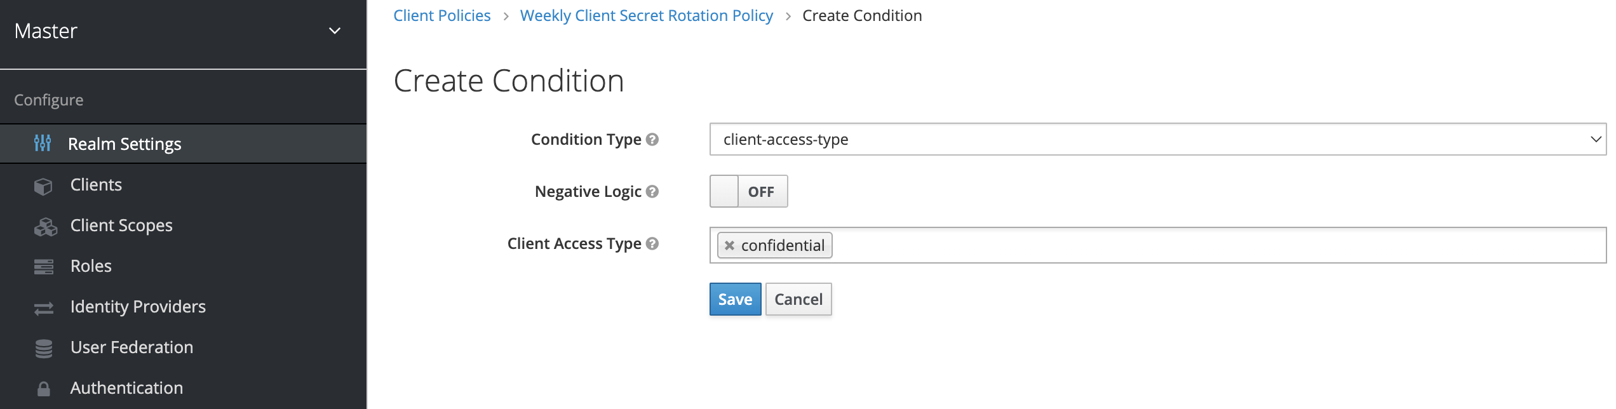This screenshot has width=1616, height=409.
Task: Open Weekly Client Secret Rotation Policy breadcrumb
Action: [647, 16]
